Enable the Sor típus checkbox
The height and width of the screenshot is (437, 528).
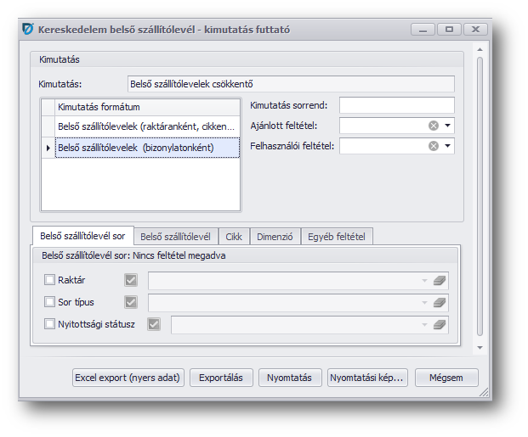tap(49, 302)
